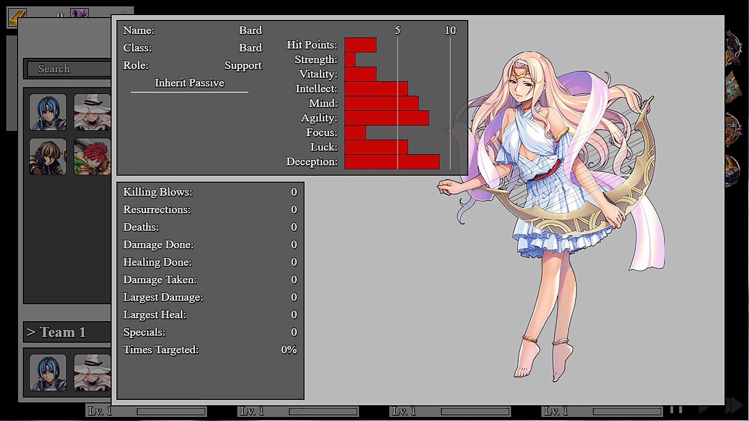This screenshot has width=749, height=421.
Task: Select the red-haired hero portrait in the roster
Action: 92,156
